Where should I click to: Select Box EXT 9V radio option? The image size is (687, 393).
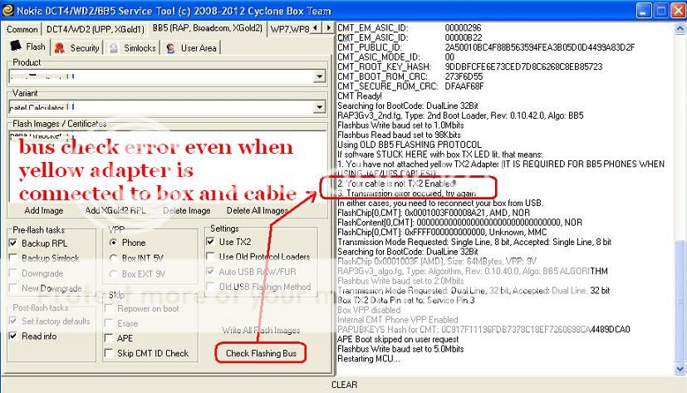[114, 274]
